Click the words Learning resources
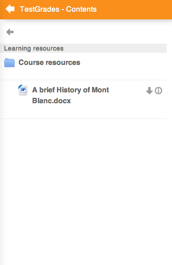 point(34,48)
